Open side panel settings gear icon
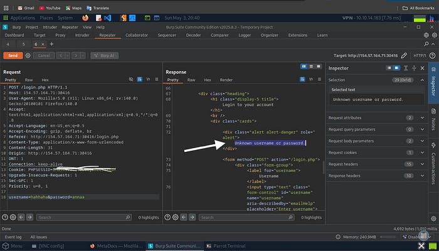 [433, 219]
